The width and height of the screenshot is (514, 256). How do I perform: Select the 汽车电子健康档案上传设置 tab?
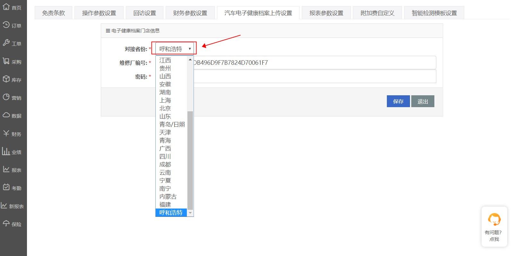(258, 13)
